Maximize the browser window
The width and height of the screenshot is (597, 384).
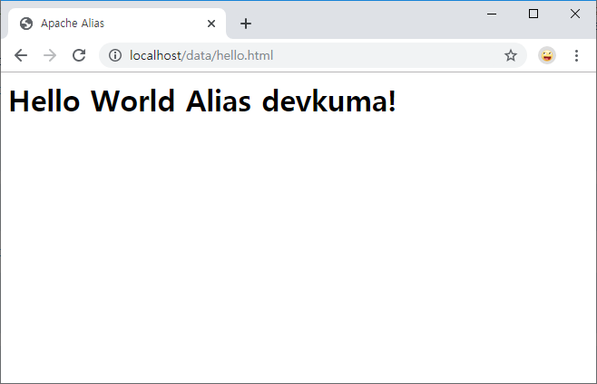click(x=533, y=14)
